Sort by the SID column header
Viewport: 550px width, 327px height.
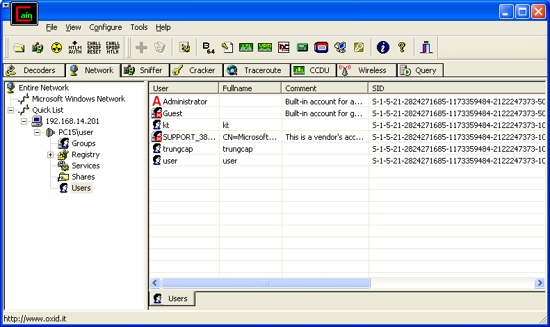point(457,88)
